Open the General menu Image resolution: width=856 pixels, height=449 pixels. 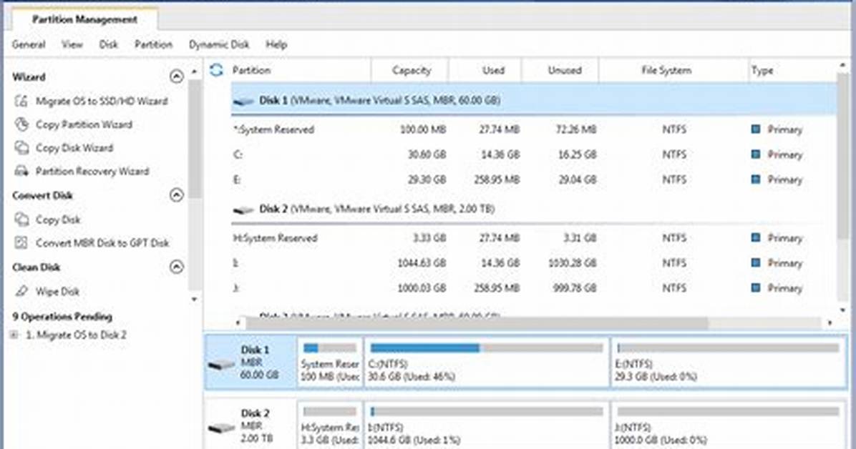pyautogui.click(x=29, y=45)
